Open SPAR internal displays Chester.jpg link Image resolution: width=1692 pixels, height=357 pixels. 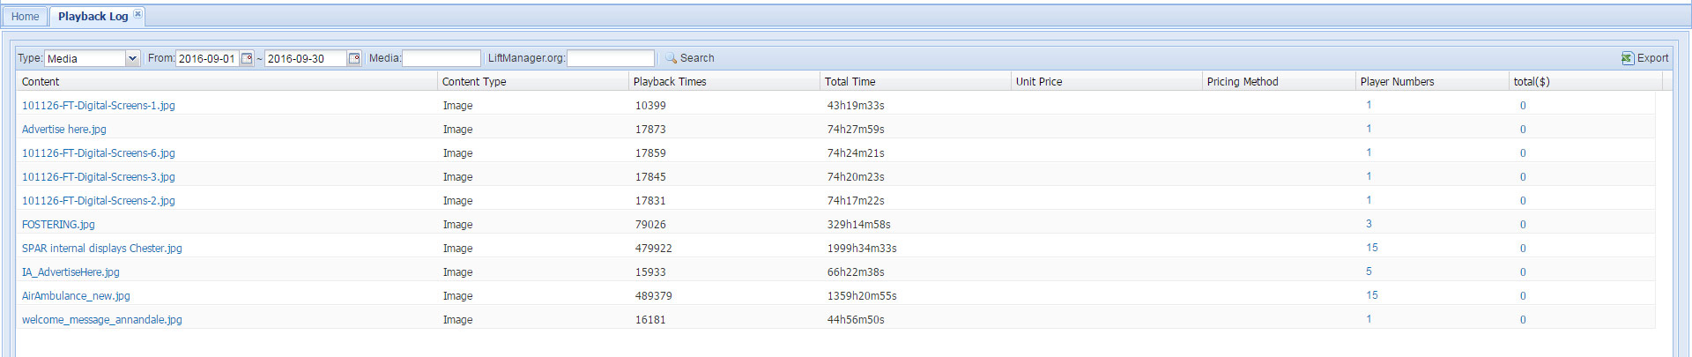click(x=102, y=249)
